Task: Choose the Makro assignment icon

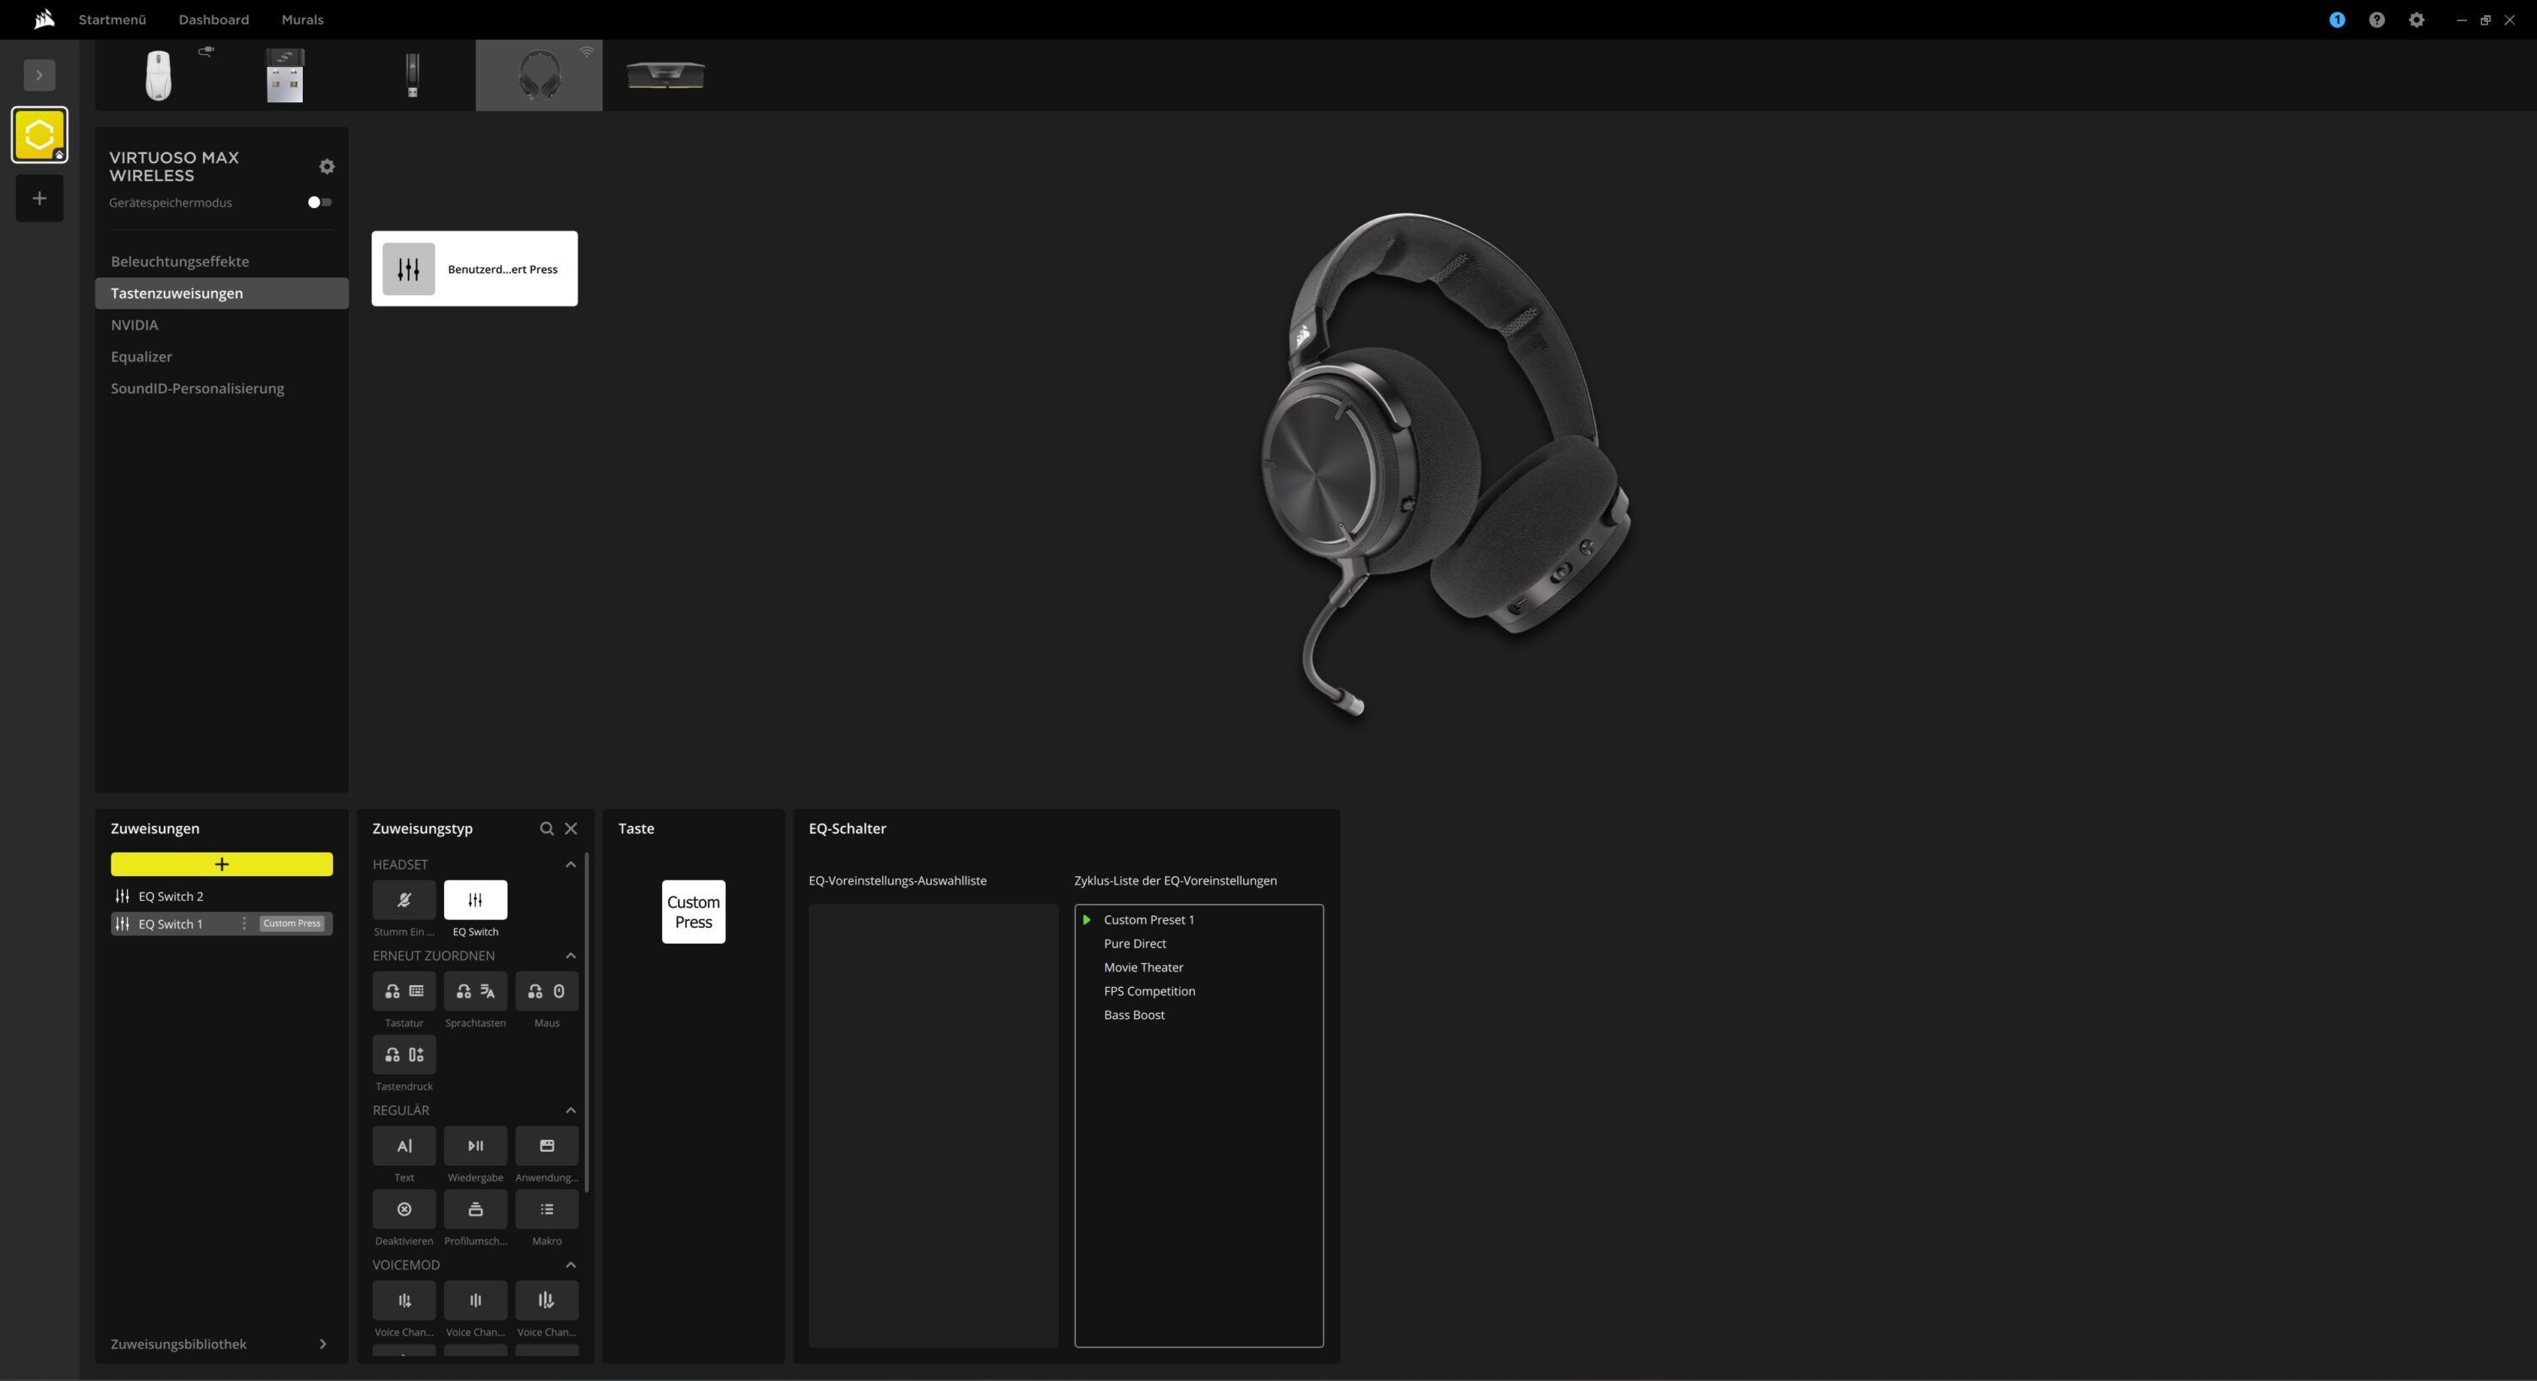Action: point(546,1208)
